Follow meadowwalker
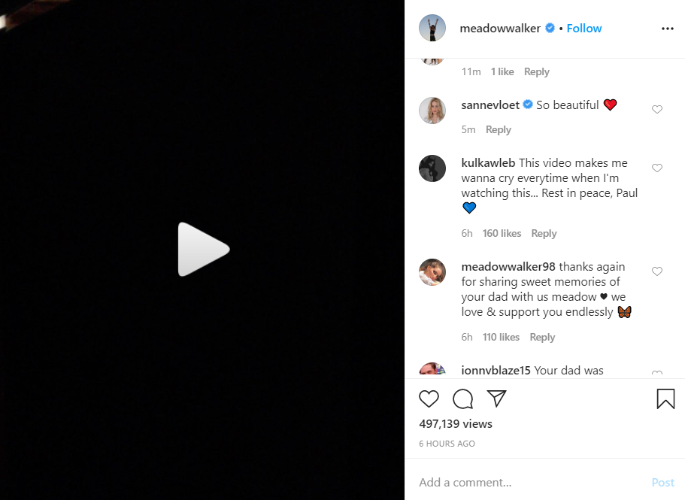The width and height of the screenshot is (685, 500). click(584, 29)
